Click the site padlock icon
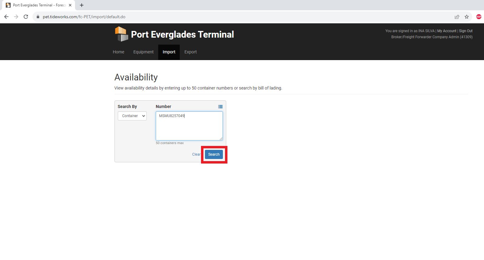The width and height of the screenshot is (484, 260). pos(38,17)
